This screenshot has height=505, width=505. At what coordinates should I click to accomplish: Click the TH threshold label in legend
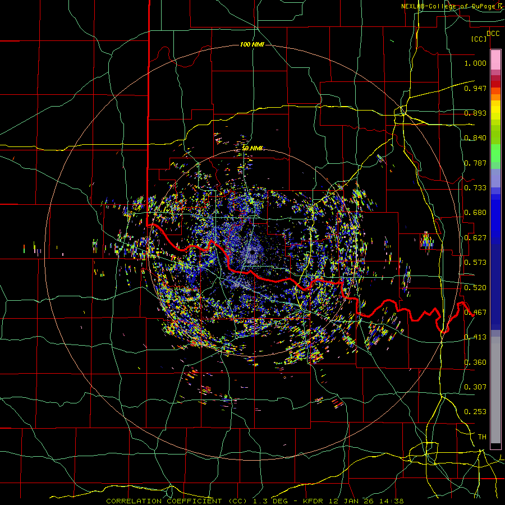[x=482, y=437]
